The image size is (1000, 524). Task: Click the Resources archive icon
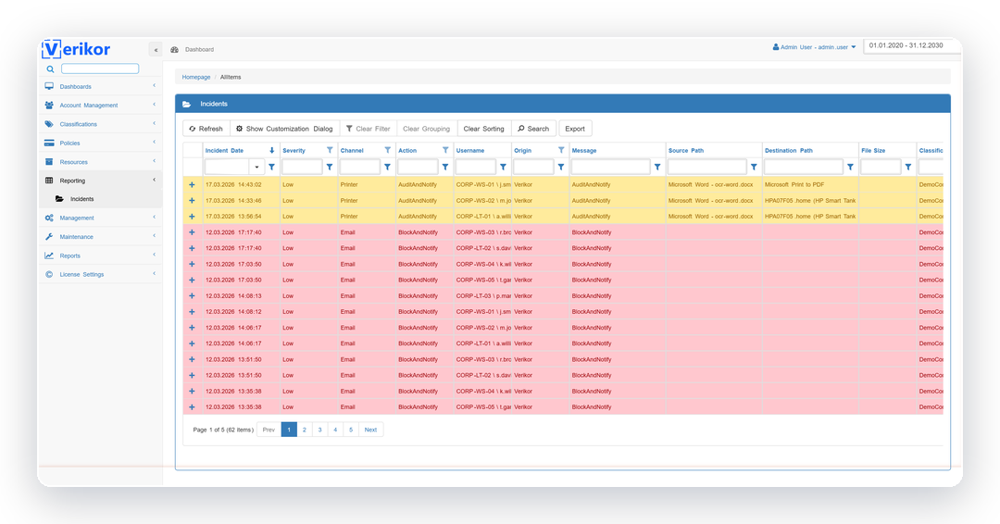point(49,162)
